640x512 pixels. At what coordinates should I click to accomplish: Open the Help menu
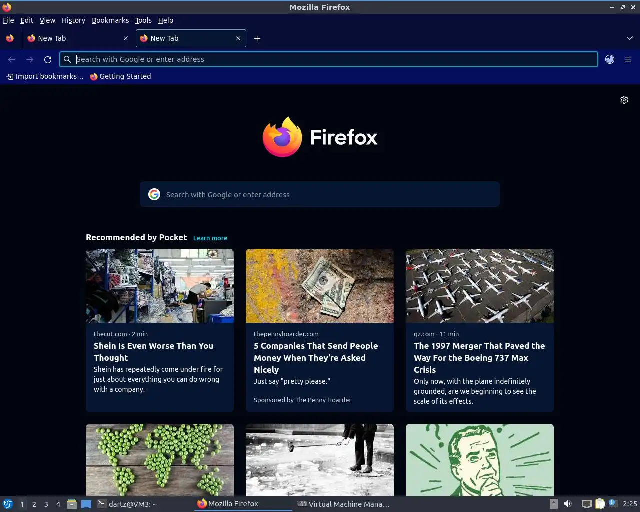coord(166,20)
